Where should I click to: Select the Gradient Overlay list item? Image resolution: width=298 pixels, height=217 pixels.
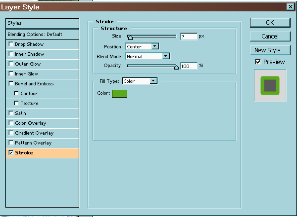tap(34, 133)
